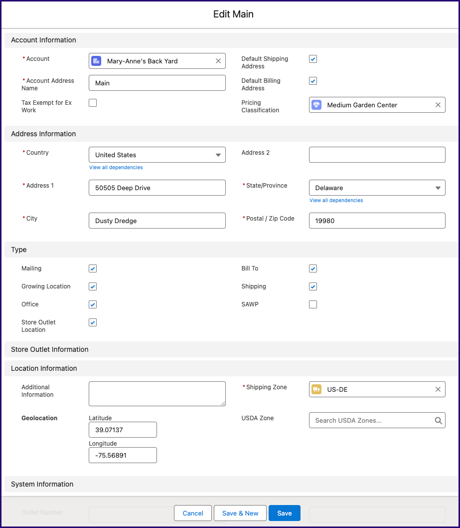Check the SAWP type checkbox
The width and height of the screenshot is (460, 528).
[x=313, y=304]
